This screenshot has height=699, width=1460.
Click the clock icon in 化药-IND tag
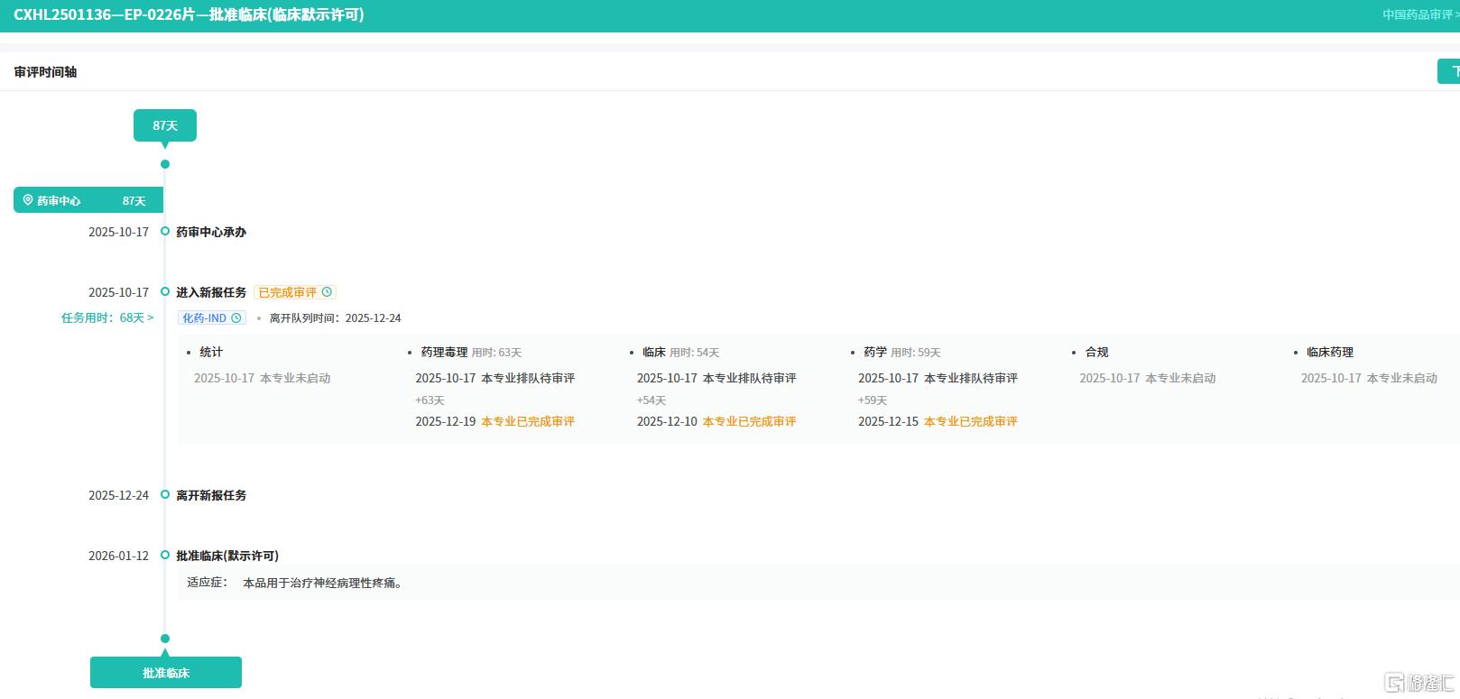point(236,318)
